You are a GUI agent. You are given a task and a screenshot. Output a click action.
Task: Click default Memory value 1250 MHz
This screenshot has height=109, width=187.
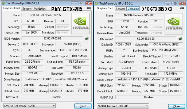point(149,91)
